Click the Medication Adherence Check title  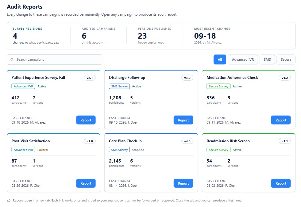click(232, 78)
